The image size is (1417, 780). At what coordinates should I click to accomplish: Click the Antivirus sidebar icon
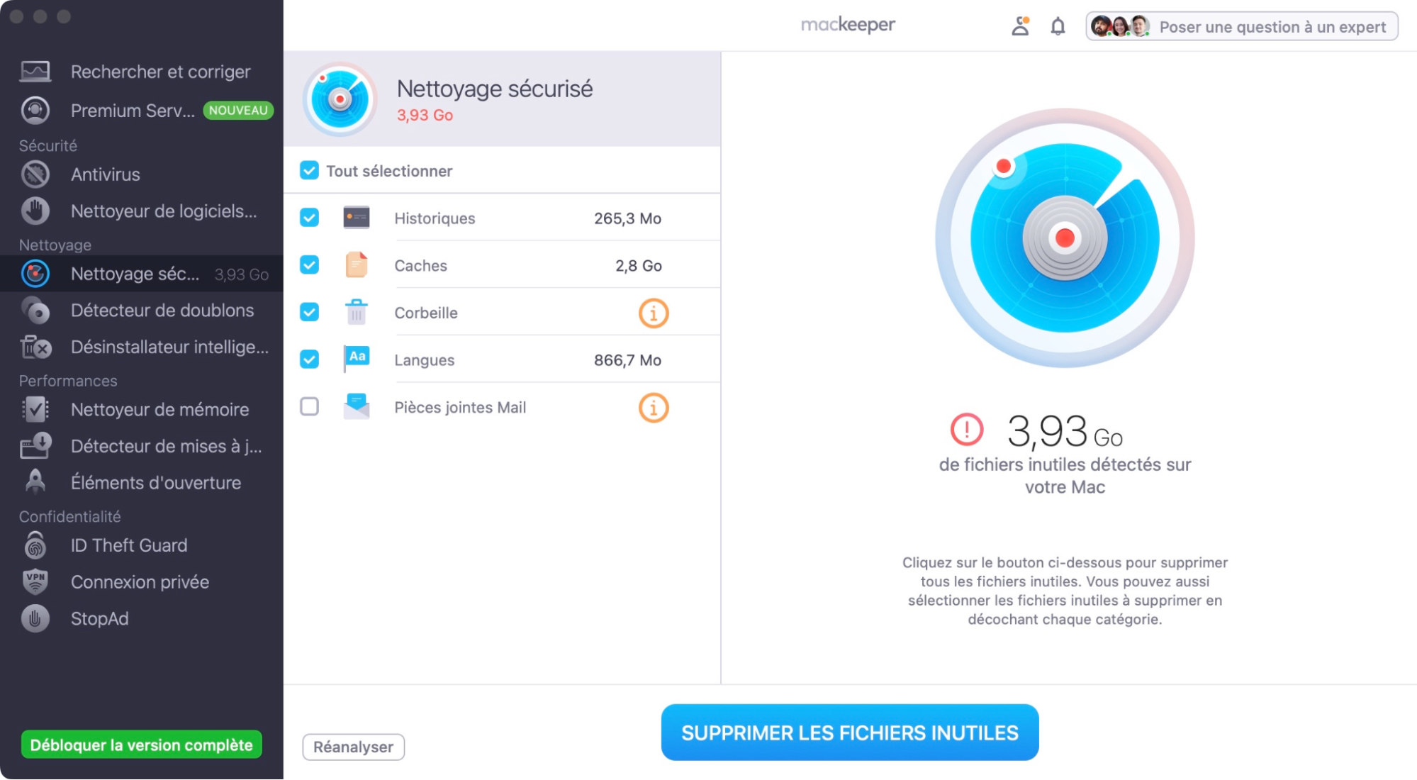pos(35,175)
